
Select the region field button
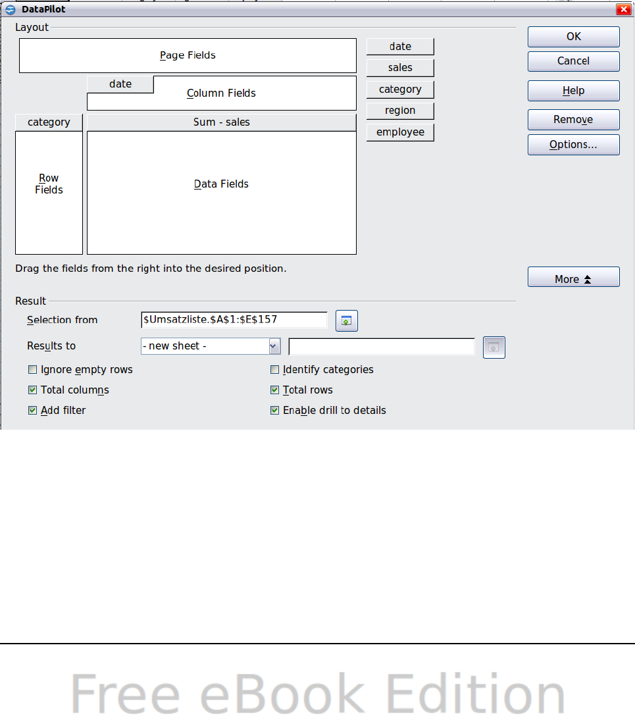point(400,111)
